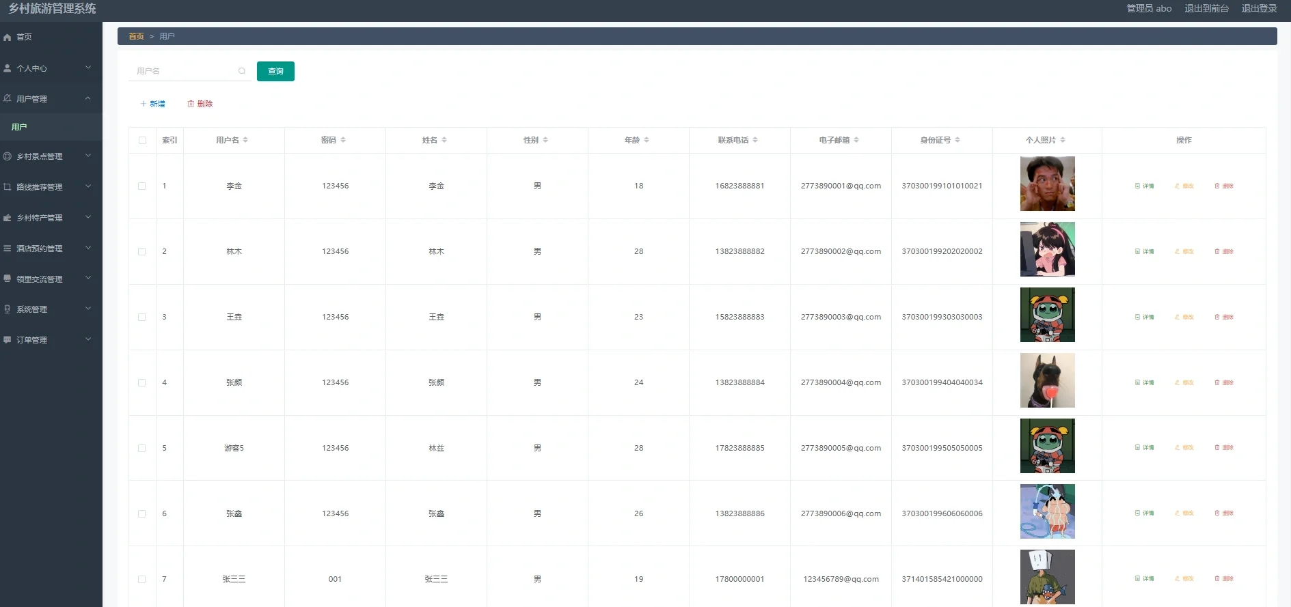Check the checkbox for row 4 张颜
Screen dimensions: 1291x607
142,382
